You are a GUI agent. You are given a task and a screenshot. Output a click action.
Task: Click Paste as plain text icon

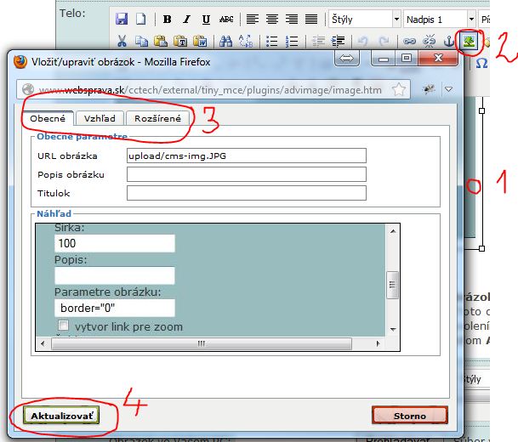[x=180, y=42]
